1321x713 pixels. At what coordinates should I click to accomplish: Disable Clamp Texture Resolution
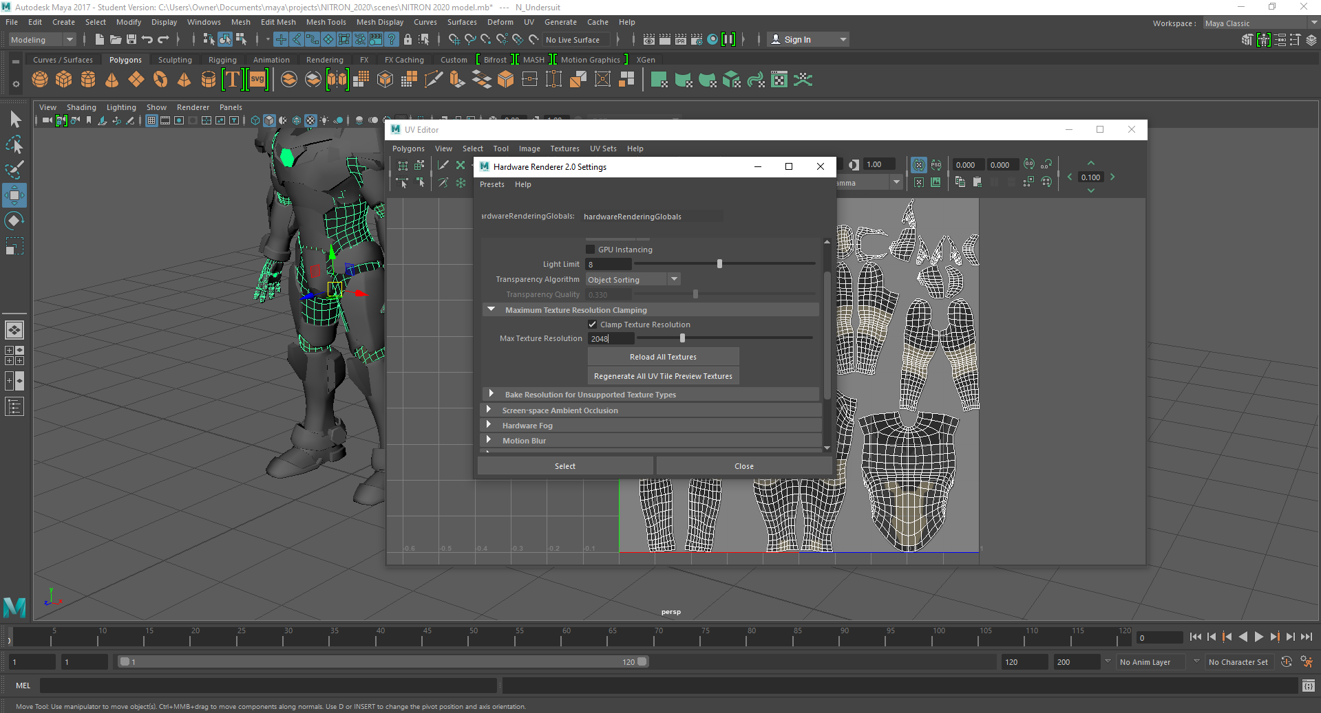coord(592,324)
